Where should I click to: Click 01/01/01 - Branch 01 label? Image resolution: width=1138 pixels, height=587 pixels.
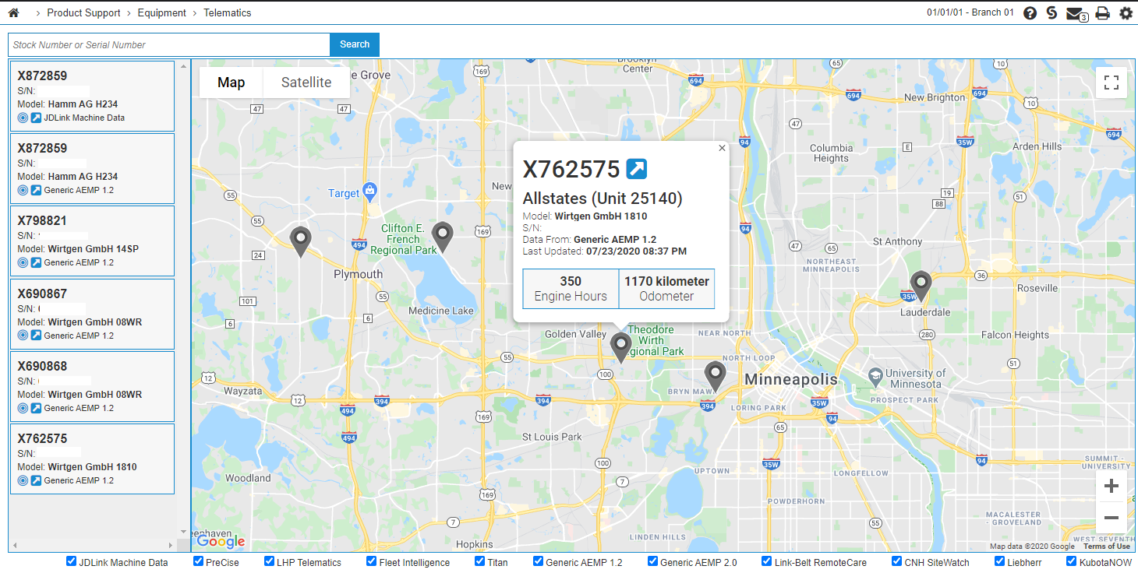coord(970,12)
